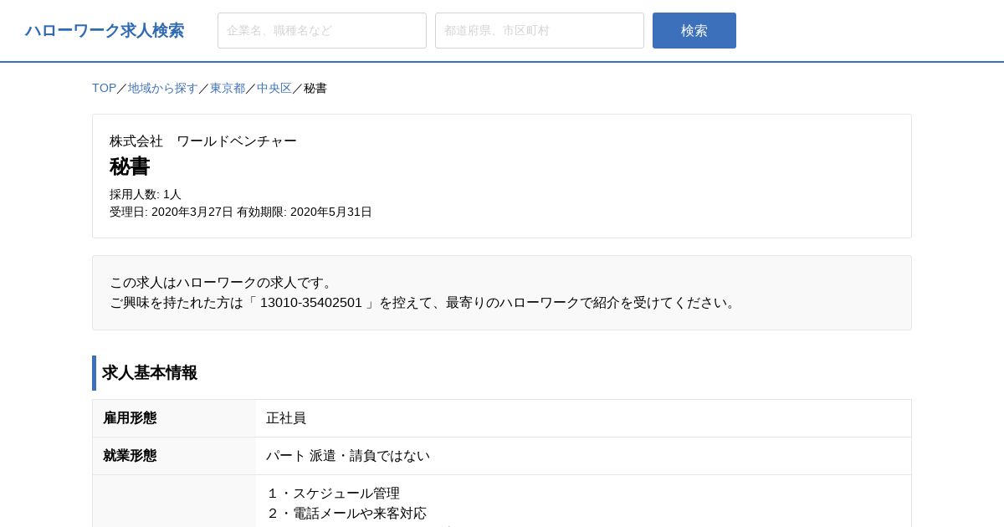Open the 中央区 breadcrumb link
1004x527 pixels.
tap(274, 88)
